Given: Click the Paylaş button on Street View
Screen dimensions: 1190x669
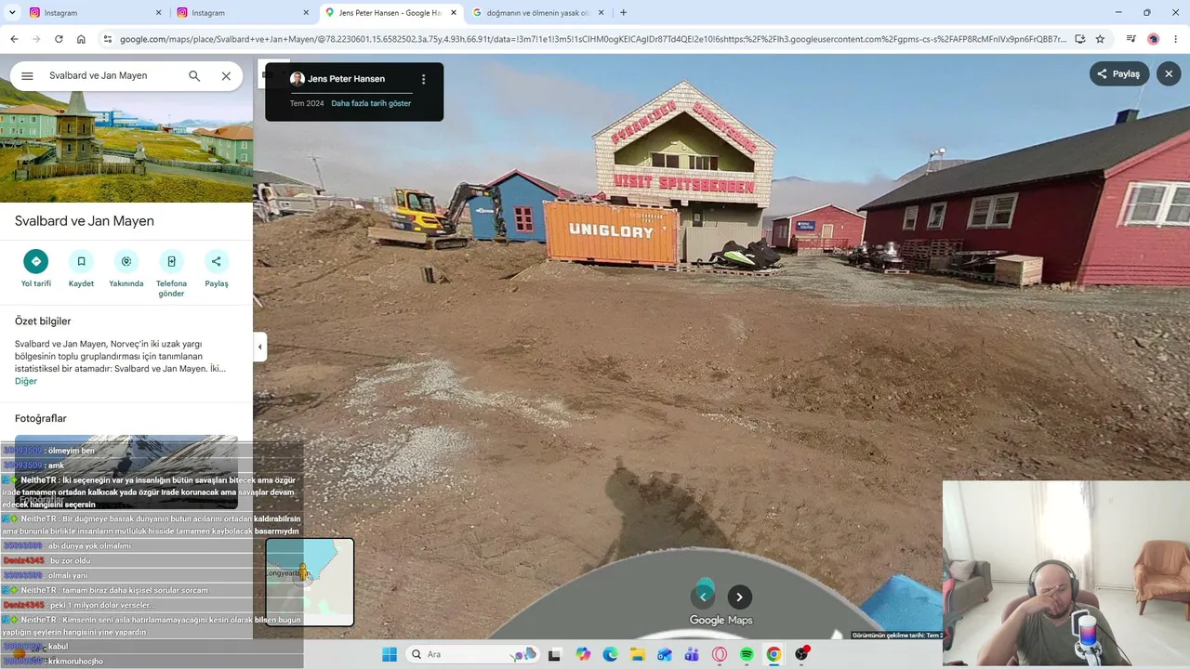Looking at the screenshot, I should click(1119, 74).
